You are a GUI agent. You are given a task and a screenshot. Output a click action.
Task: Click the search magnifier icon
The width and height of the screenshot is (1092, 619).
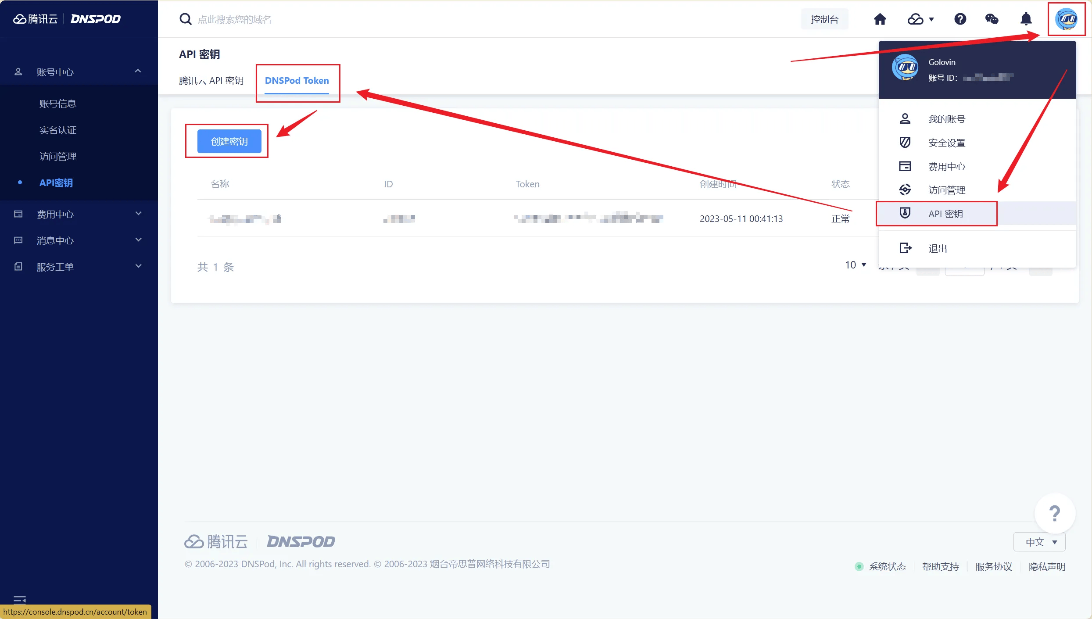click(x=185, y=19)
